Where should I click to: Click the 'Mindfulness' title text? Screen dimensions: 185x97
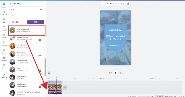21,84
